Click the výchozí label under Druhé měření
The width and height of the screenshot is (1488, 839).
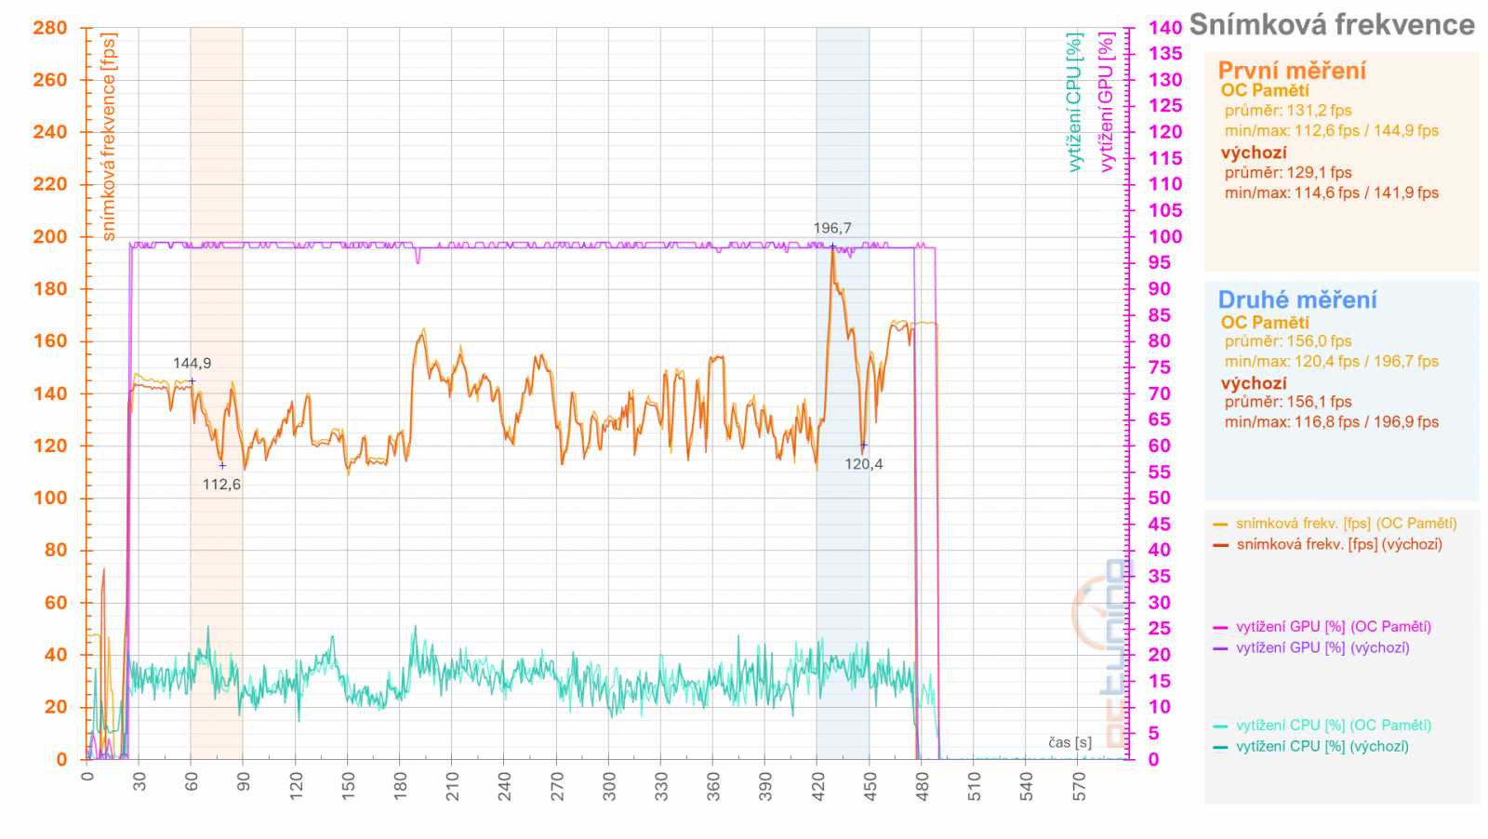(1254, 383)
